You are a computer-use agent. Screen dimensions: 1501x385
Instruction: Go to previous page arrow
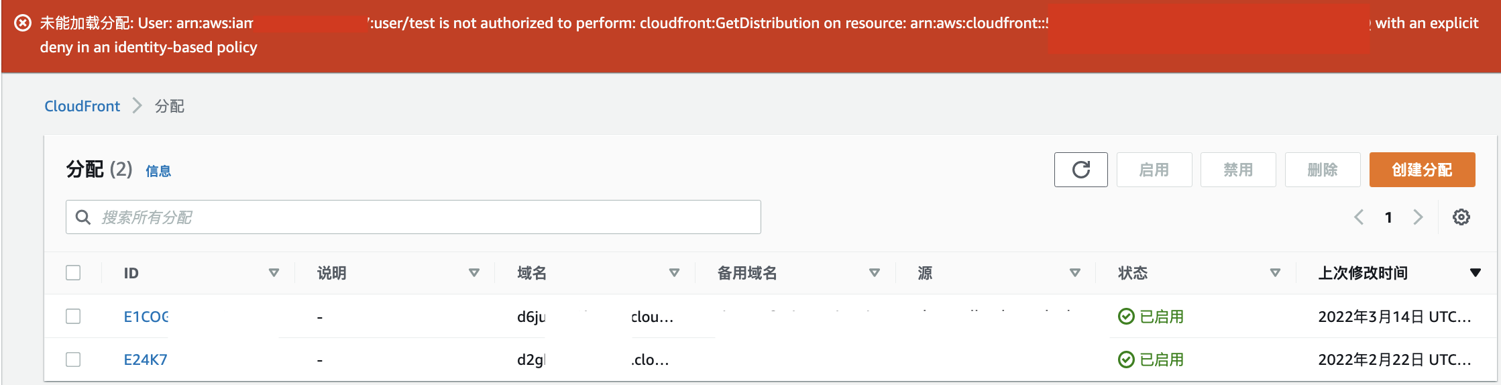point(1359,217)
